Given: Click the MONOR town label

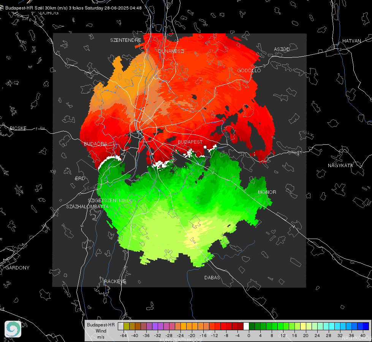Looking at the screenshot, I should [x=267, y=192].
